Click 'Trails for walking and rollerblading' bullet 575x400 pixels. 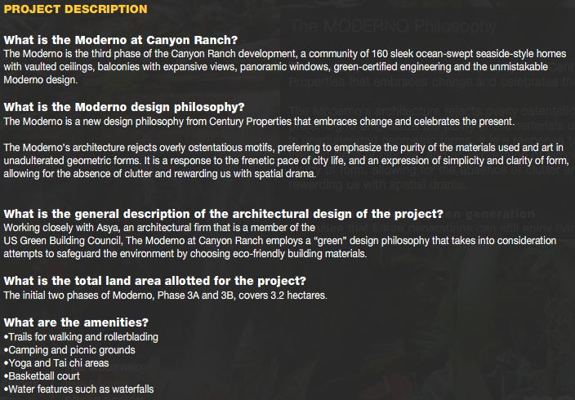click(81, 337)
